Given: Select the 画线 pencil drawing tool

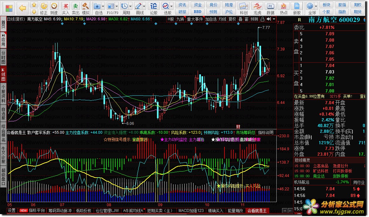Looking at the screenshot, I should point(138,6).
